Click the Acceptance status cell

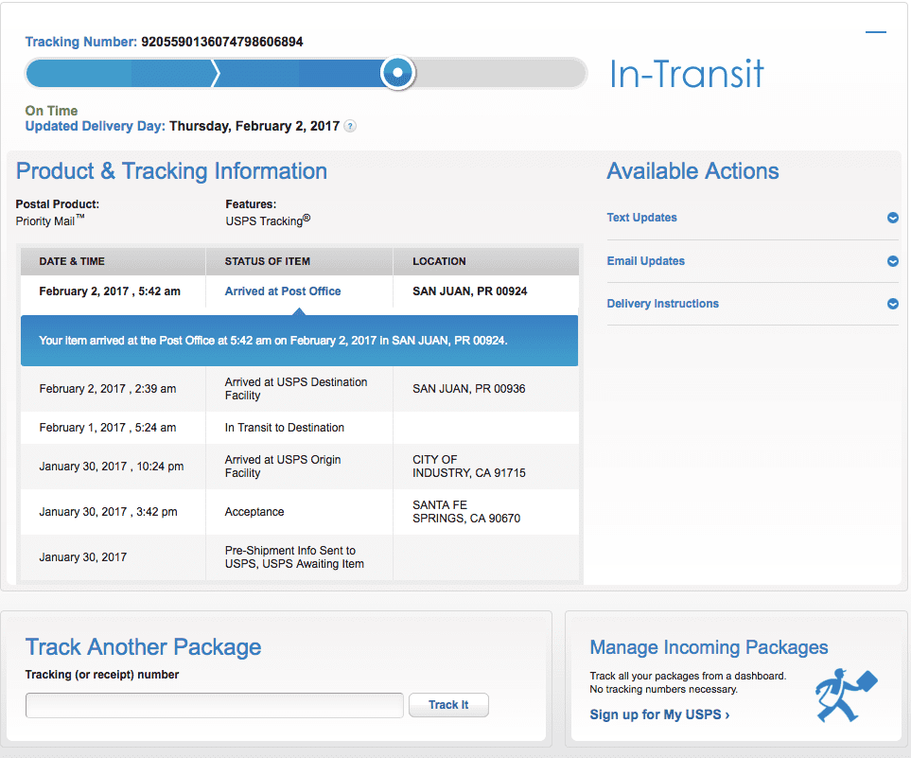254,512
